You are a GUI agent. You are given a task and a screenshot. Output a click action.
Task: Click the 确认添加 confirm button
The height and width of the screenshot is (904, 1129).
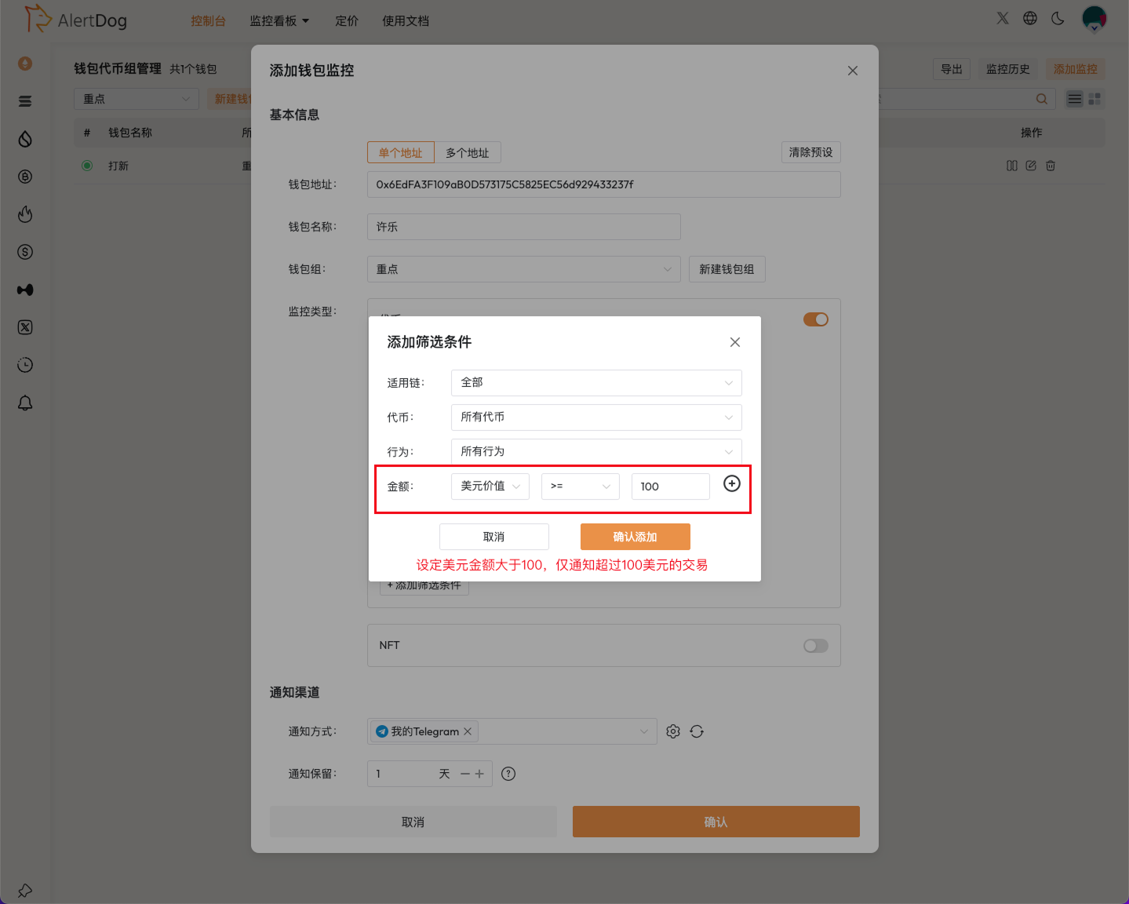tap(635, 536)
